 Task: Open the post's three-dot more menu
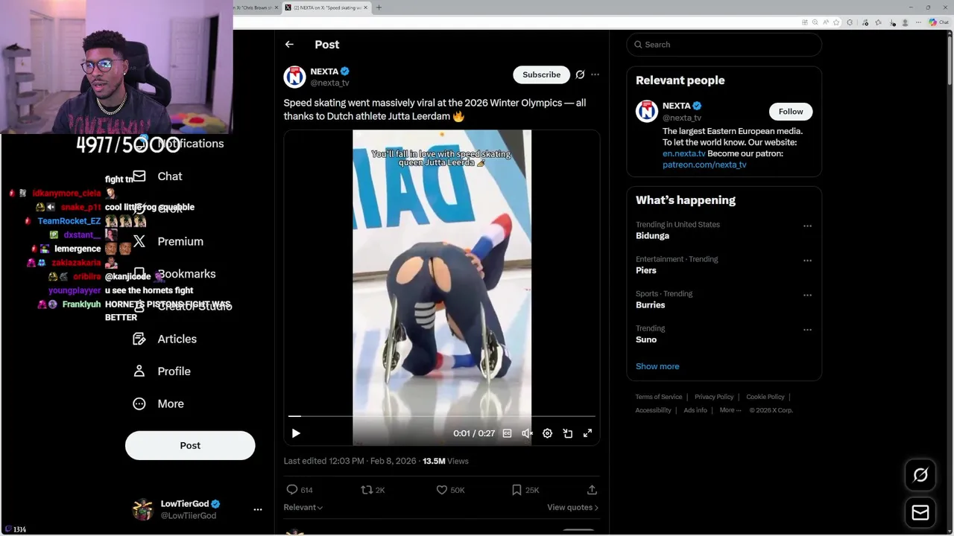point(595,74)
